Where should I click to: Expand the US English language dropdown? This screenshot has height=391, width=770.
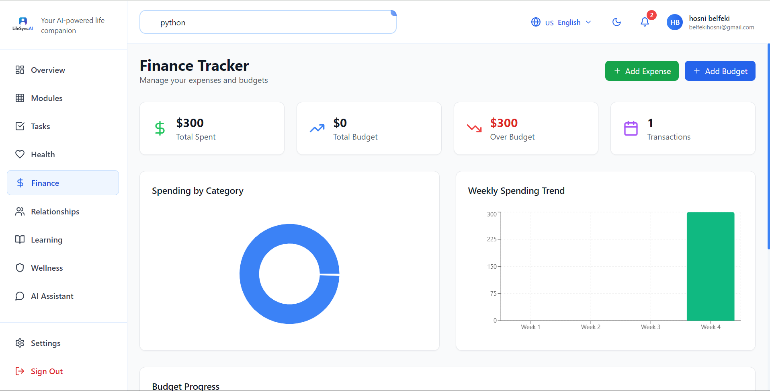(x=561, y=23)
